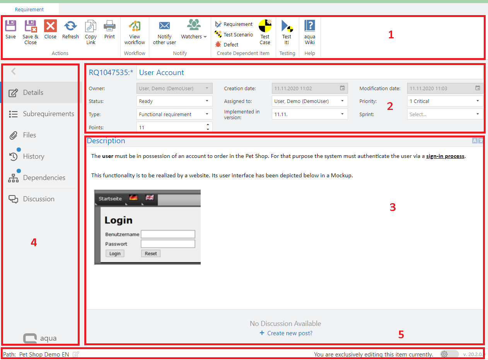Screen dimensions: 488x360
Task: Refresh the requirement with the Refresh icon
Action: click(x=70, y=26)
